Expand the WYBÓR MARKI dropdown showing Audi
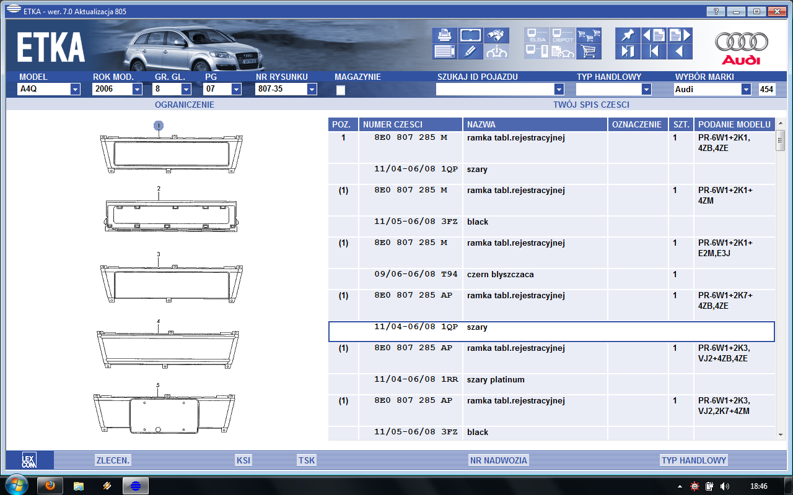This screenshot has height=495, width=793. click(x=746, y=89)
